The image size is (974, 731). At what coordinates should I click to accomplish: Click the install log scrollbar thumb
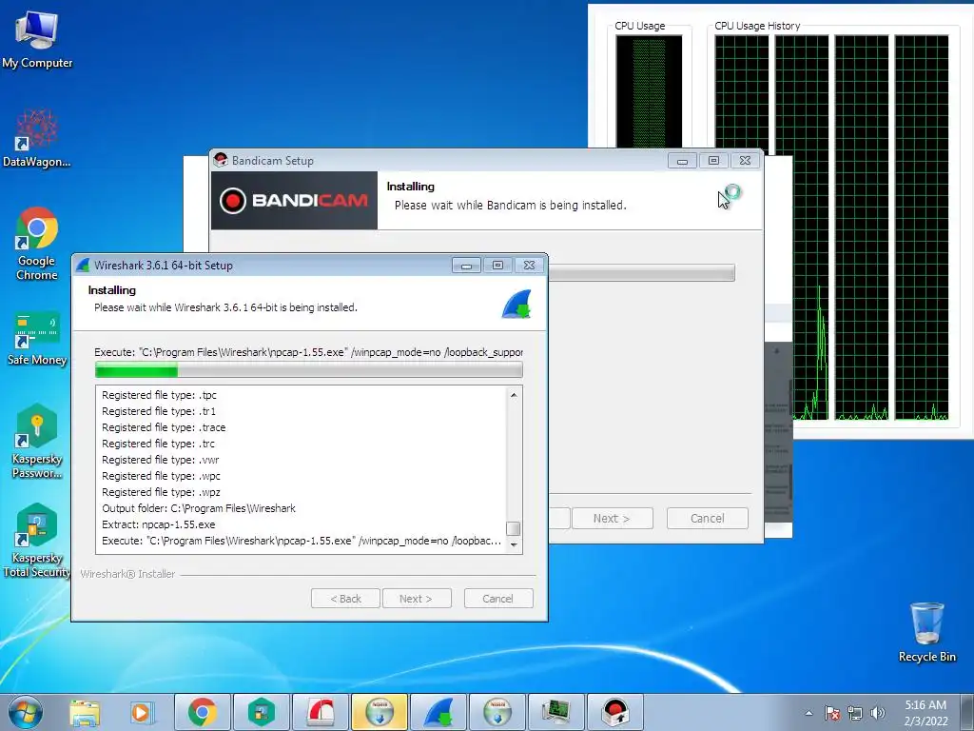click(513, 528)
